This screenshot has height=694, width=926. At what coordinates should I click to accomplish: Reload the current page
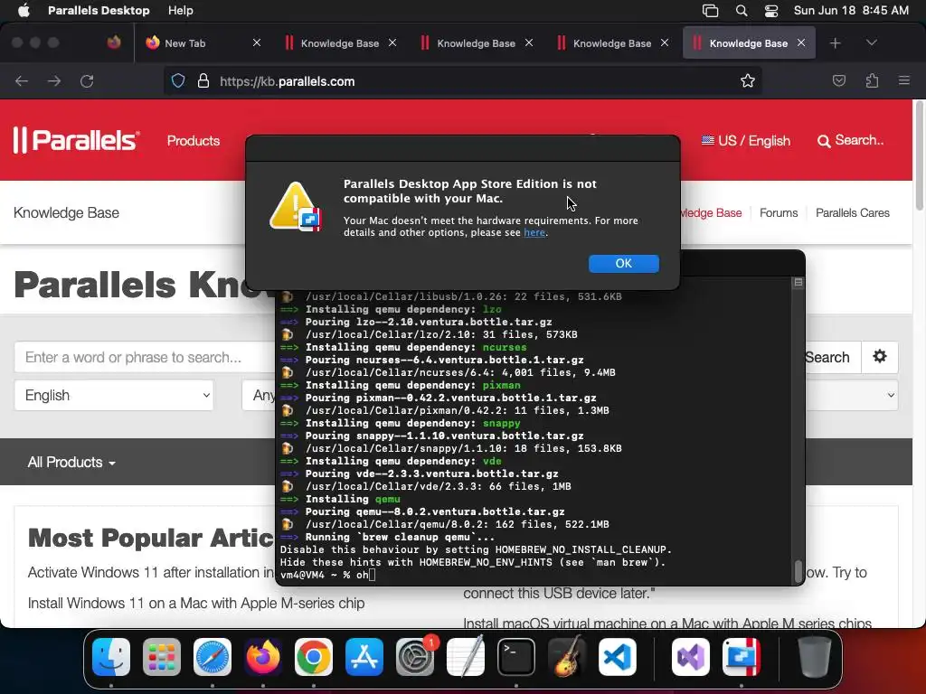click(87, 80)
